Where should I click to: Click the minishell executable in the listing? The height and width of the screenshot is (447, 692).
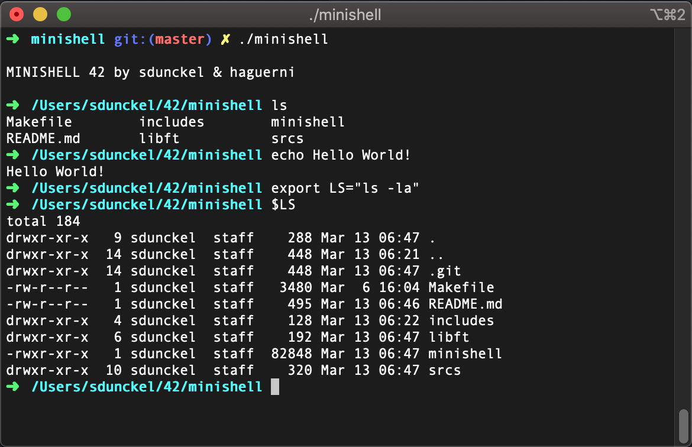click(465, 353)
